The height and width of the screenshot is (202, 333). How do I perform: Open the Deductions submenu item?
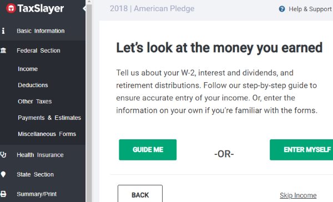click(x=33, y=85)
